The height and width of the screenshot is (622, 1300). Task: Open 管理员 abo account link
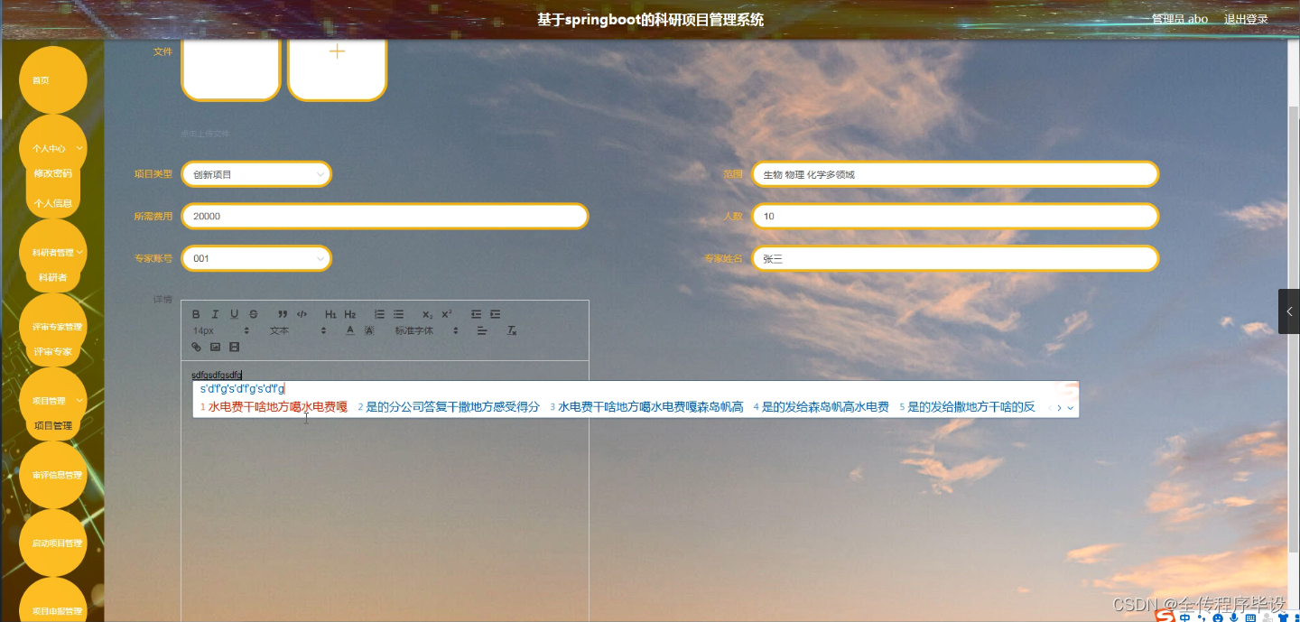click(x=1179, y=18)
